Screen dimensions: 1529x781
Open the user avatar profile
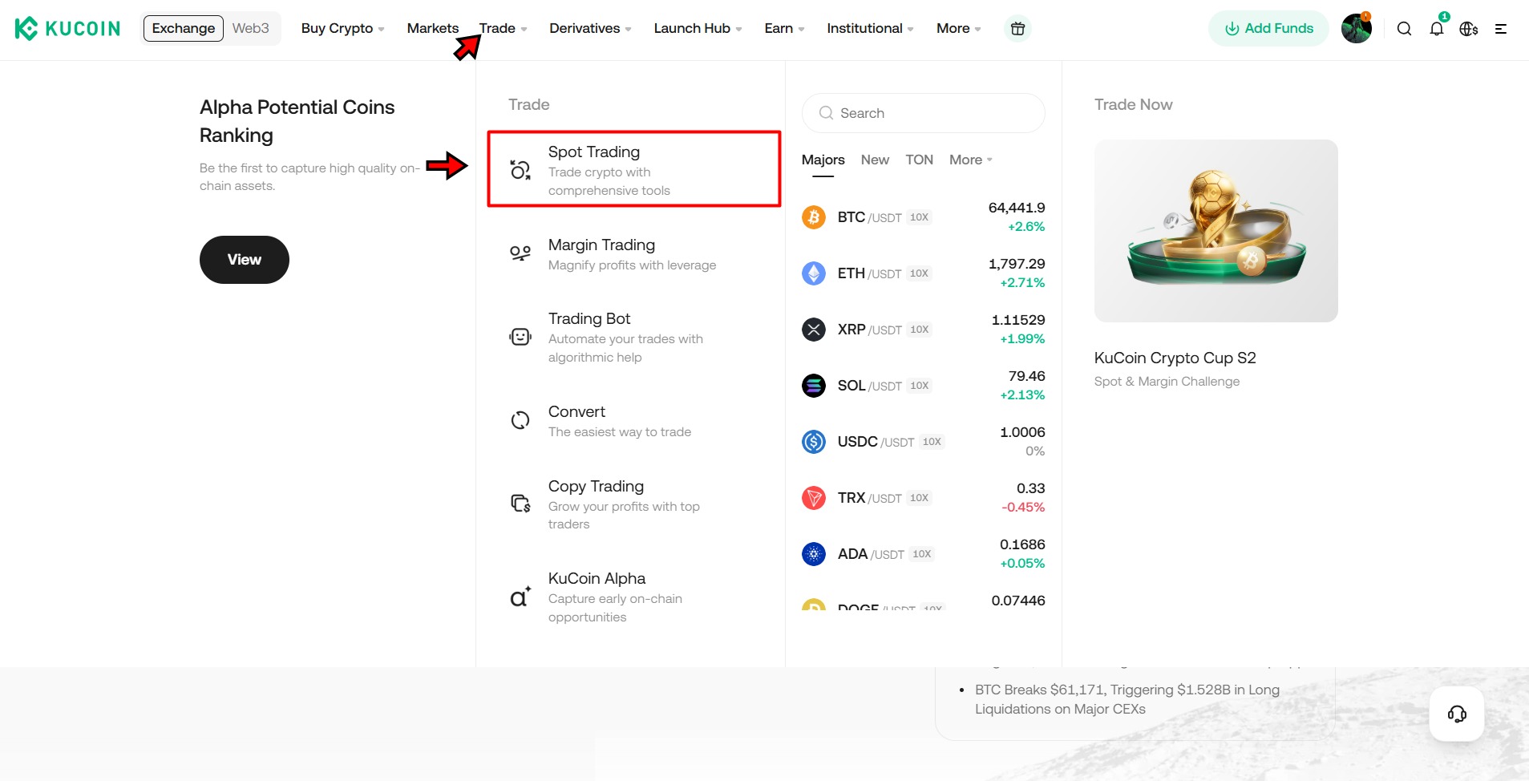click(x=1357, y=28)
